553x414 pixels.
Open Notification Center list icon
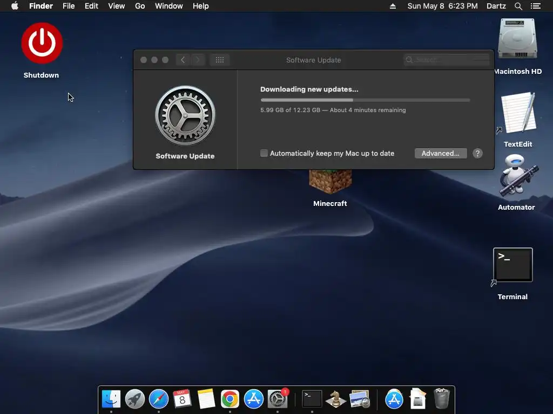coord(535,6)
